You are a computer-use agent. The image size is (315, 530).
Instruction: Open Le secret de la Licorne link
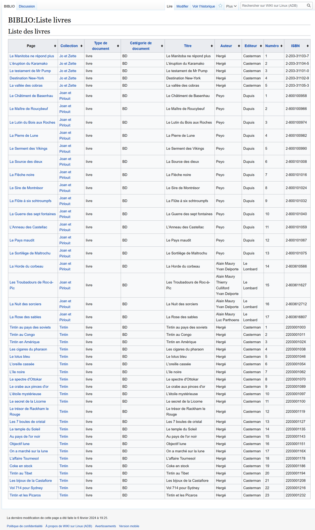click(28, 401)
